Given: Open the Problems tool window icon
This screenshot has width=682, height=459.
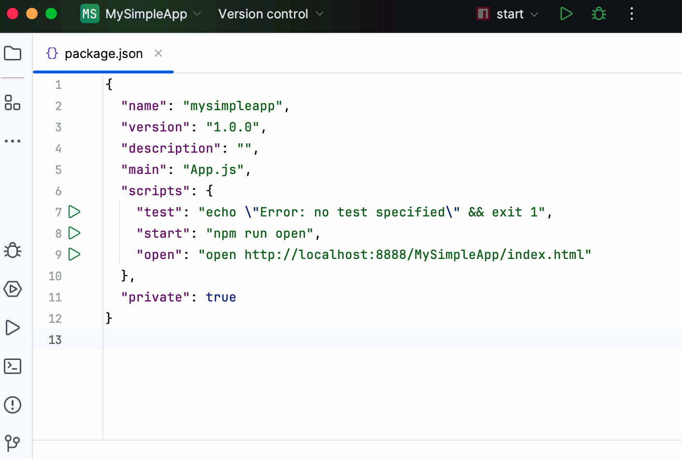Looking at the screenshot, I should 13,405.
